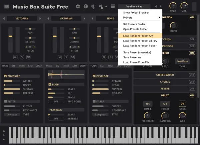Mute layer 1 with M button
200x145 pixels.
click(15, 57)
